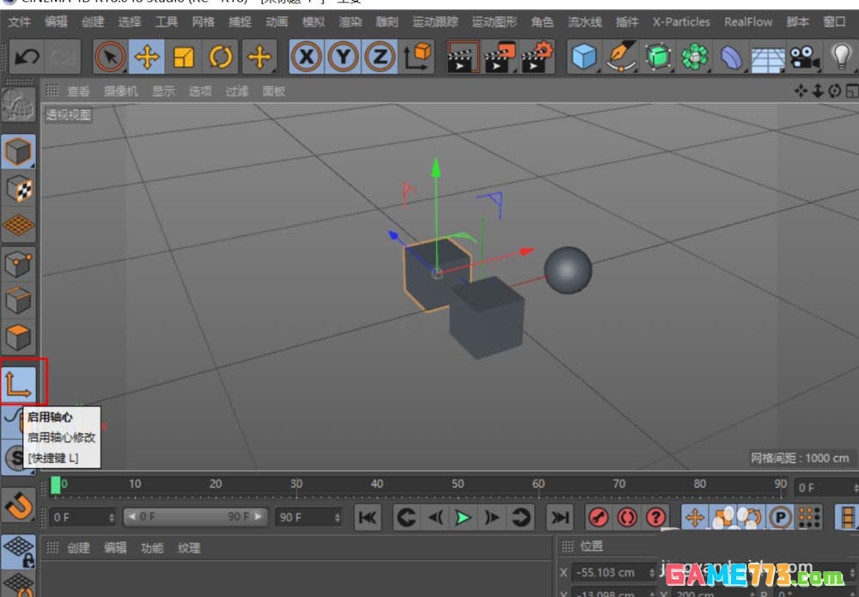Open the X-Particles menu
Image resolution: width=859 pixels, height=597 pixels.
point(681,22)
